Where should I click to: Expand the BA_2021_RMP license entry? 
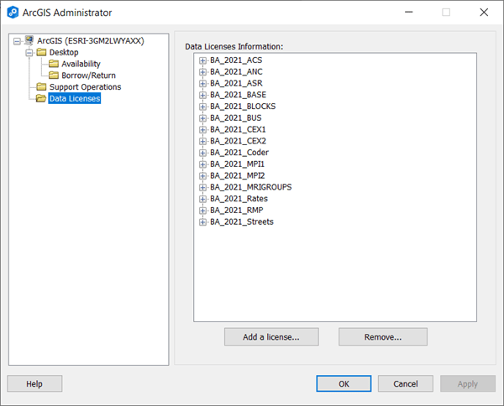coord(202,211)
